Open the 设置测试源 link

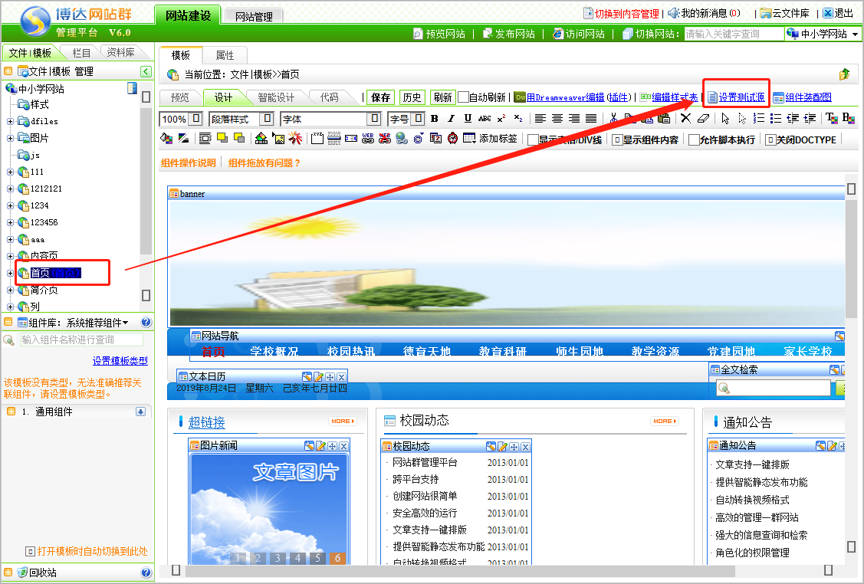(741, 97)
